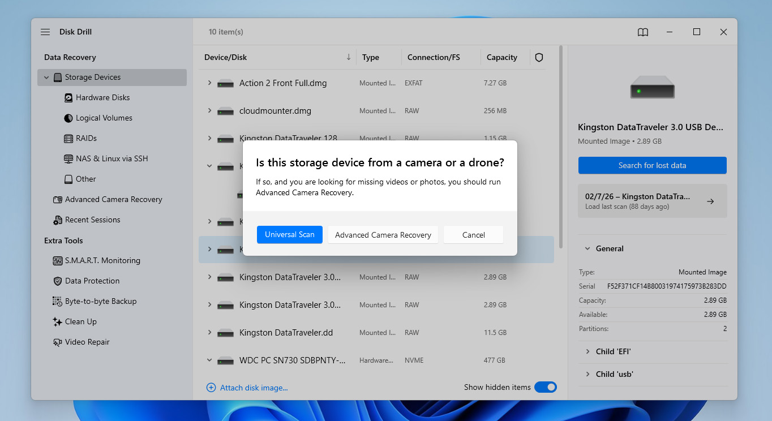This screenshot has height=421, width=772.
Task: Click the shield protection column header
Action: [x=539, y=57]
